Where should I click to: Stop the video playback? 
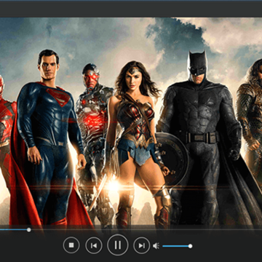71,245
